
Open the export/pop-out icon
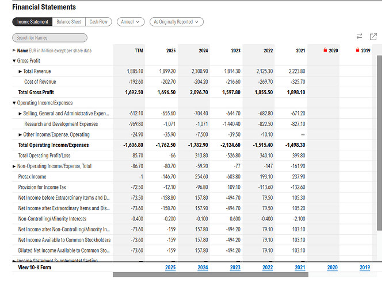click(373, 37)
